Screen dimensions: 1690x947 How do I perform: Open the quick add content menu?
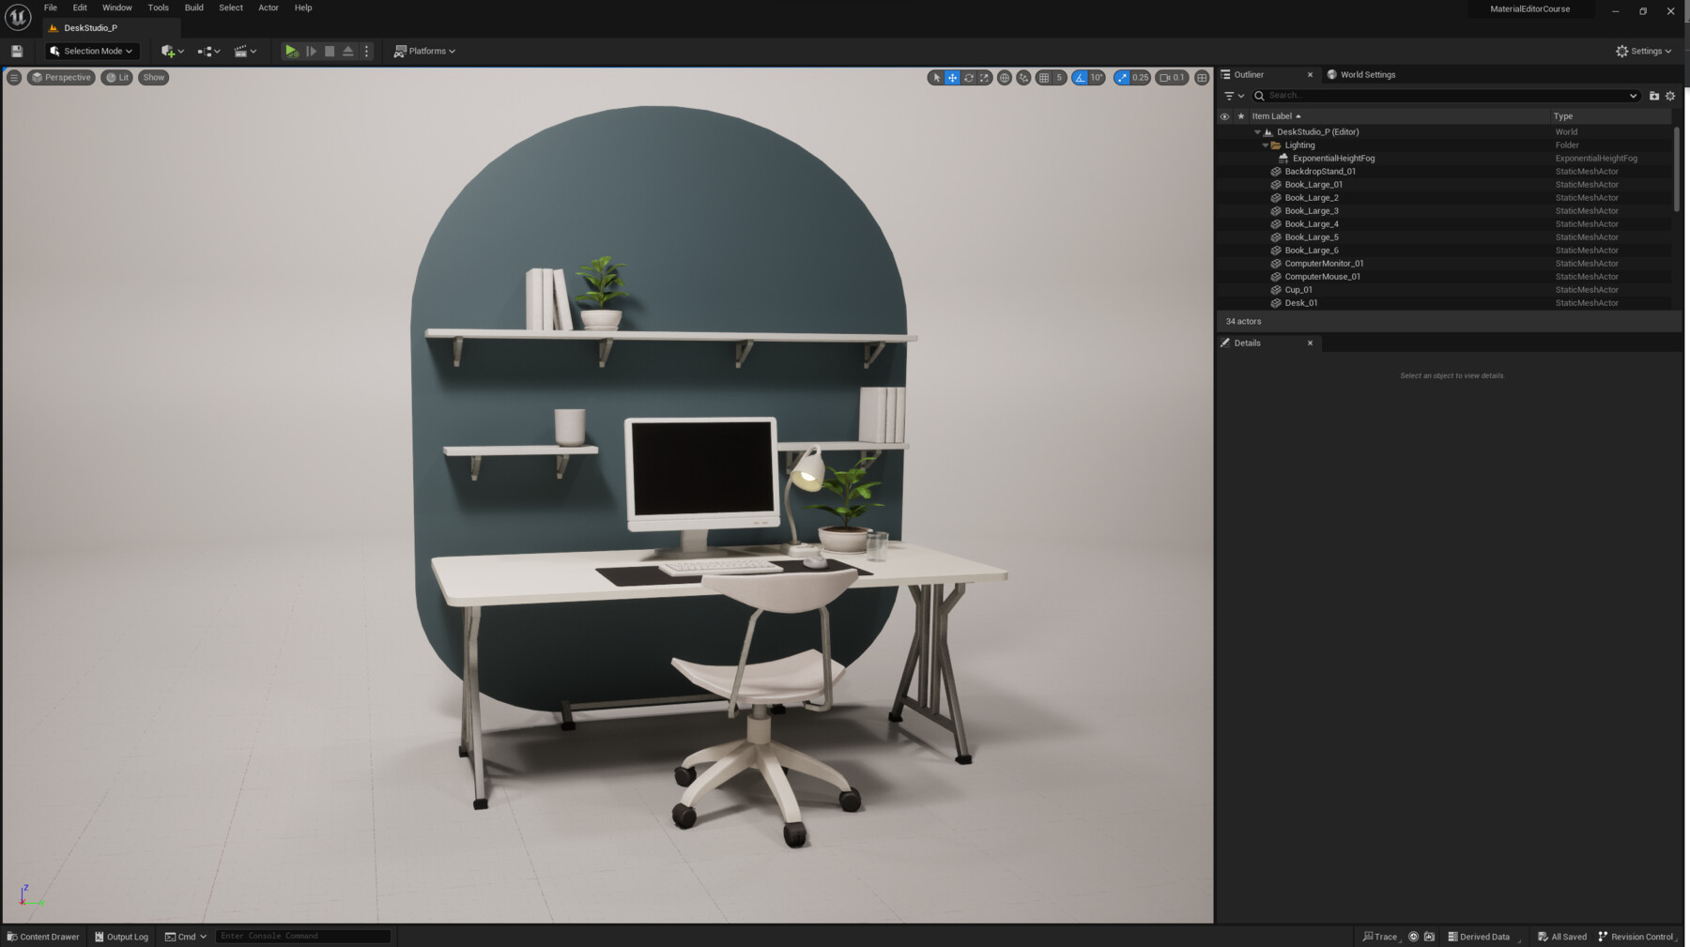click(172, 51)
